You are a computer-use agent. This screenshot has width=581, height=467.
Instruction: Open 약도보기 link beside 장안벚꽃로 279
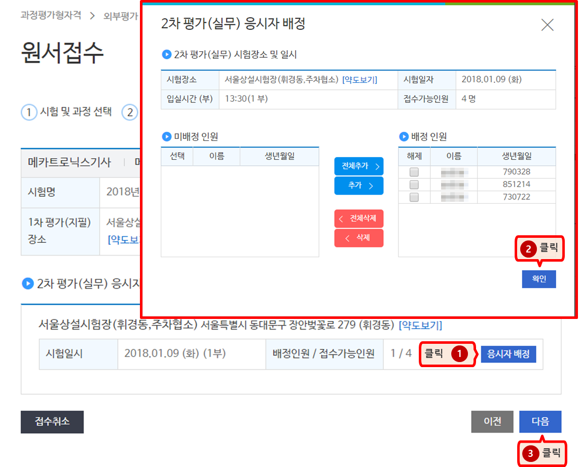click(x=420, y=325)
